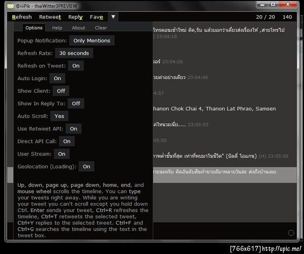This screenshot has height=254, width=304.
Task: Toggle Refresh on Tweet setting
Action: point(76,66)
